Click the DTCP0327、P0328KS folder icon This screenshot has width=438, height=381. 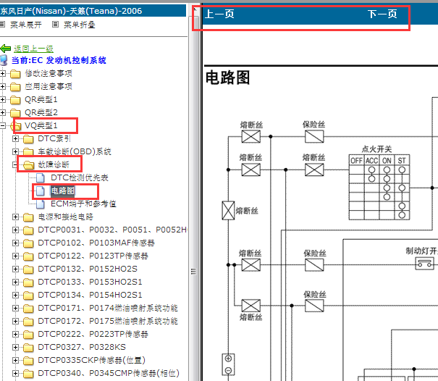tap(28, 347)
